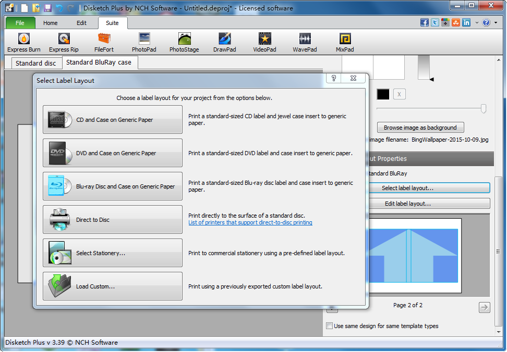Screen dimensions: 507x352
Task: Click Select Stationery layout option
Action: pyautogui.click(x=112, y=253)
